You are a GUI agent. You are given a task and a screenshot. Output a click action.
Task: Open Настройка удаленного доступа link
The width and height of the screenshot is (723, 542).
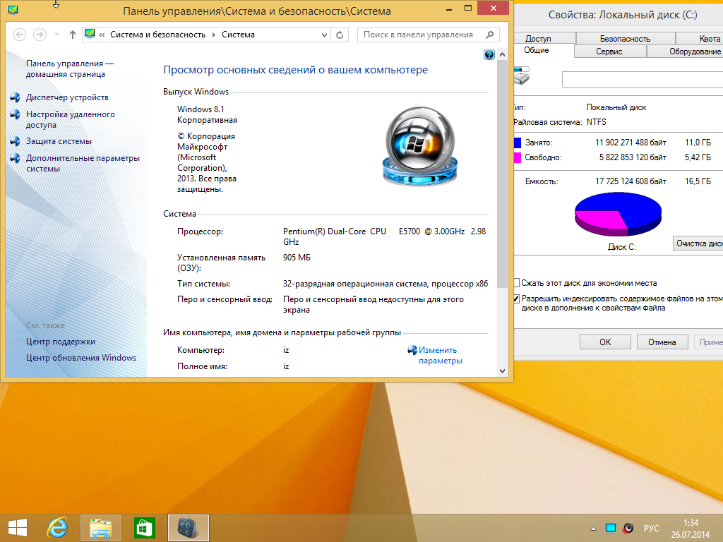point(71,119)
